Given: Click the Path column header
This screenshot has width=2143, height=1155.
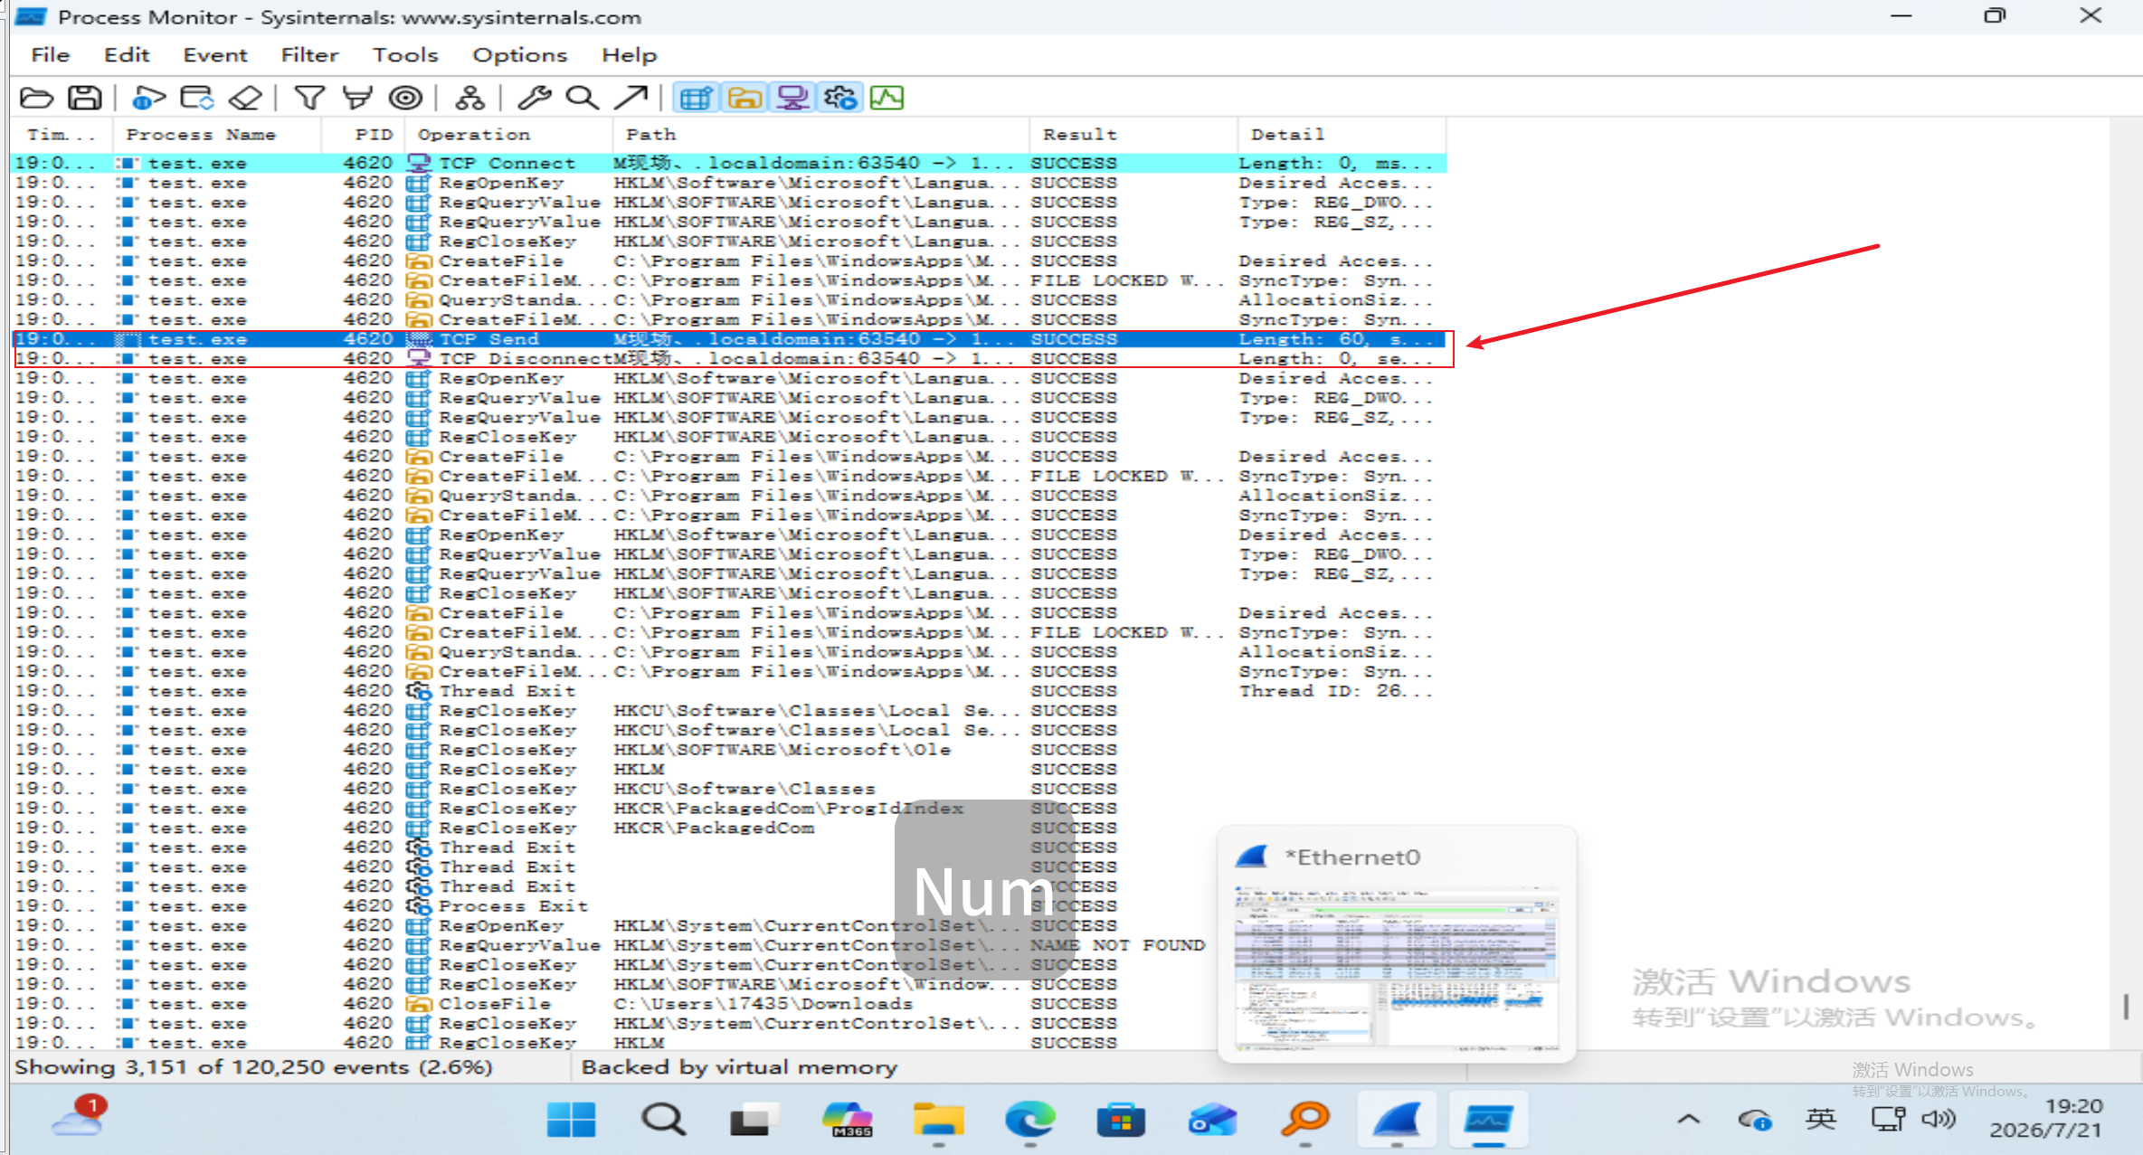Looking at the screenshot, I should point(821,135).
